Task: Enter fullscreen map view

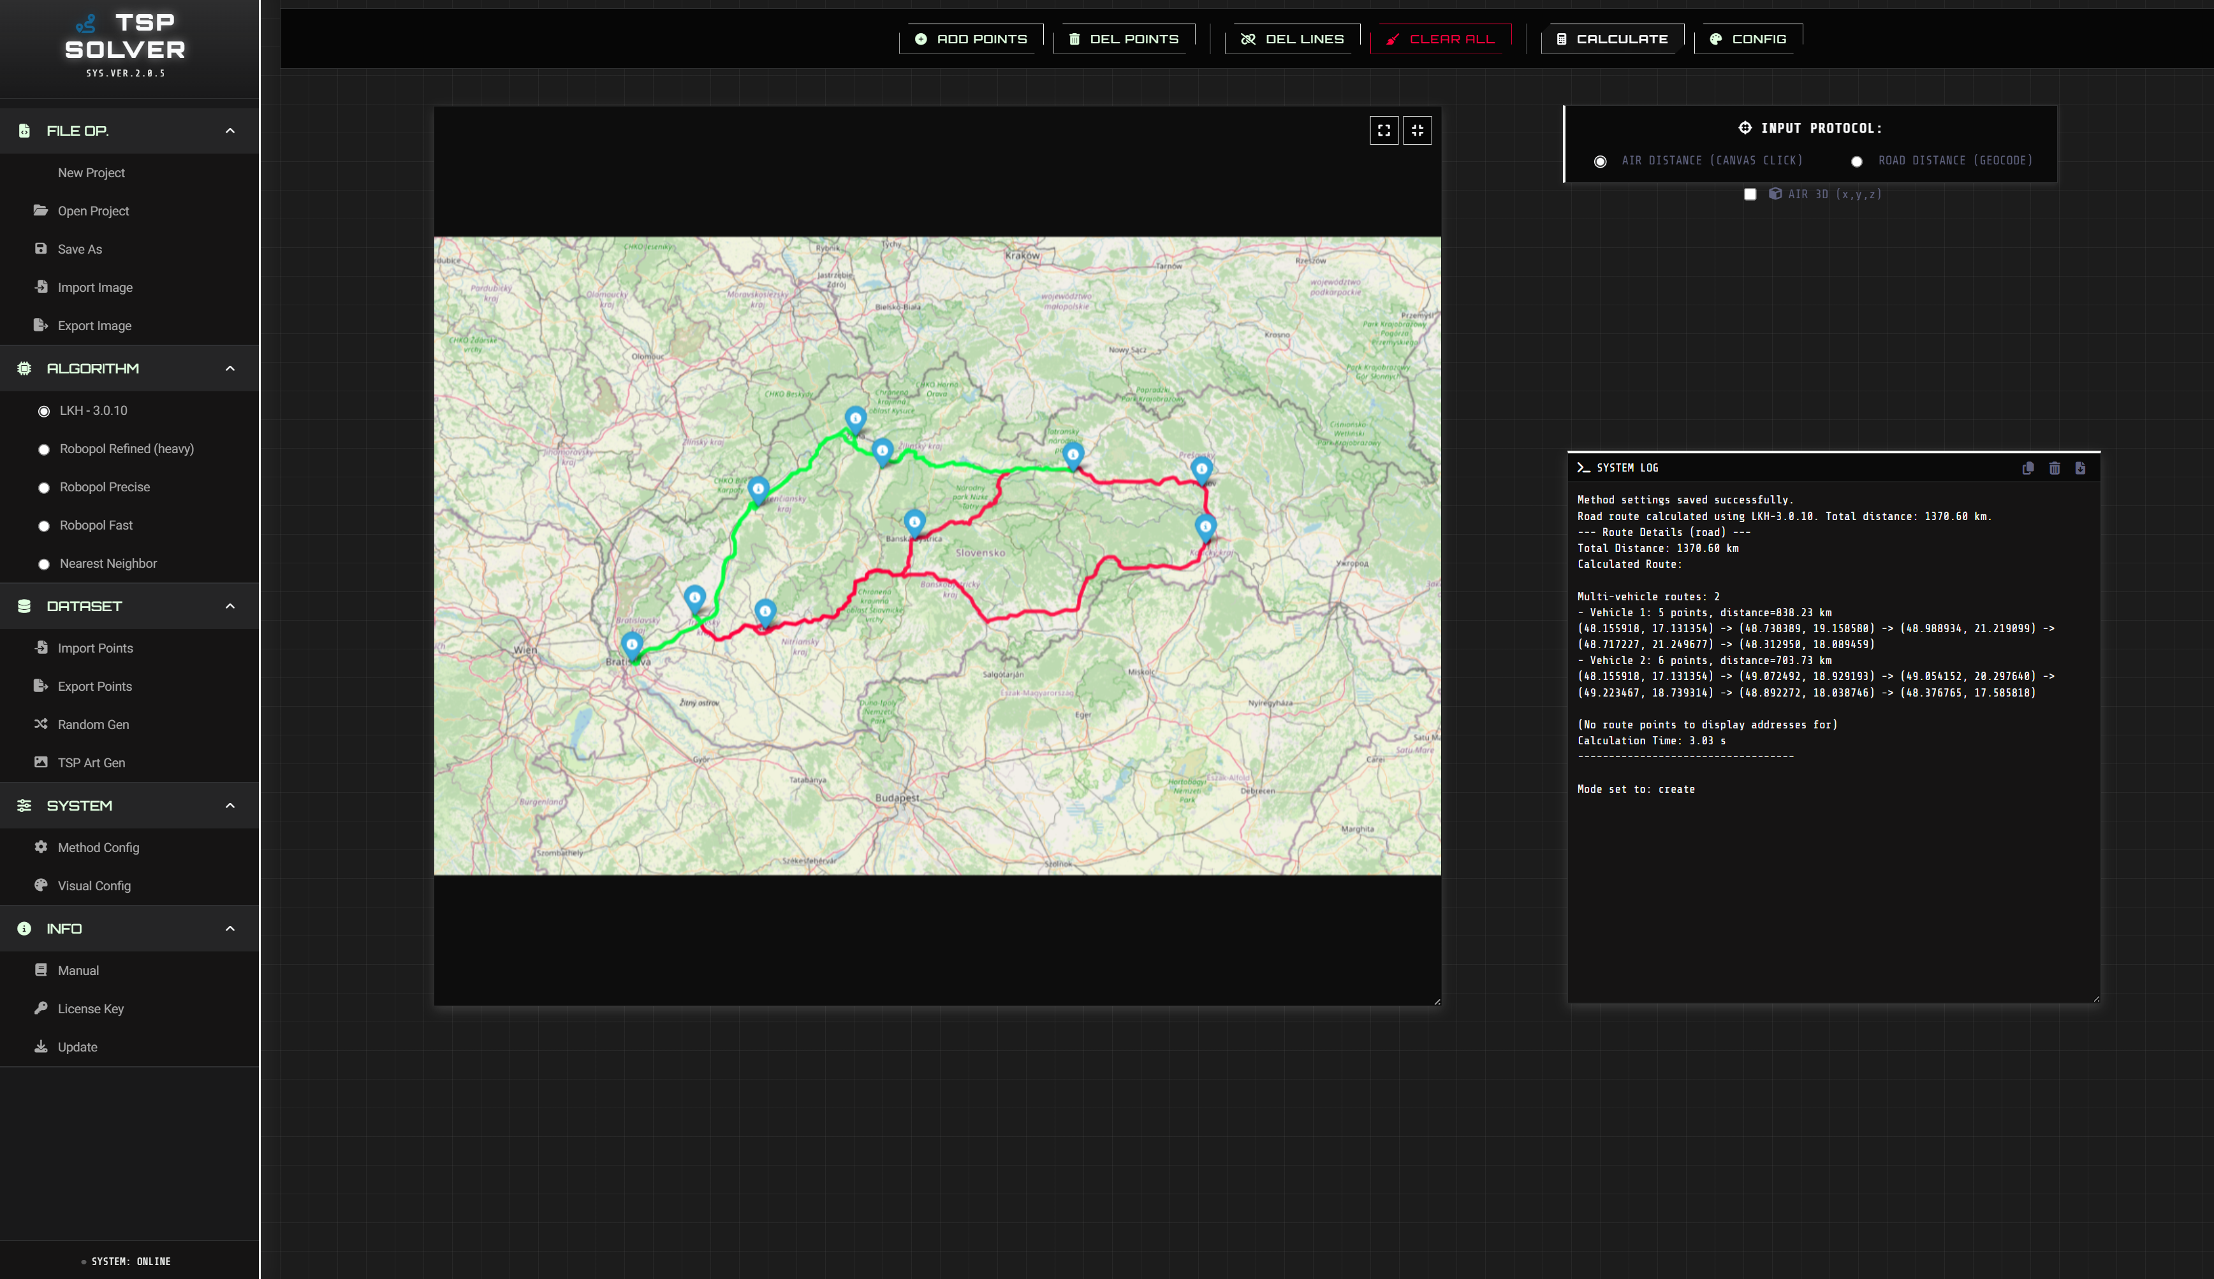Action: 1384,130
